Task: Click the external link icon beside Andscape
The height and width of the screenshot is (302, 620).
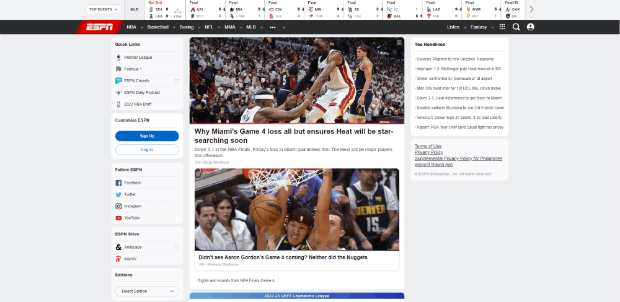Action: pos(176,247)
